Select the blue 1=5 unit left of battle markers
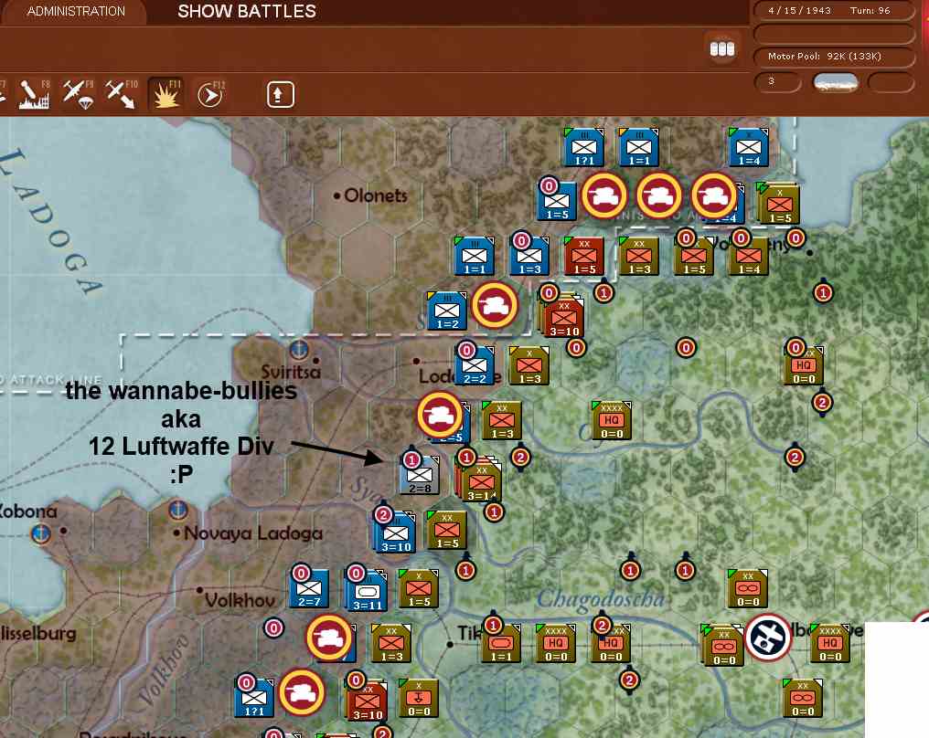 [557, 201]
